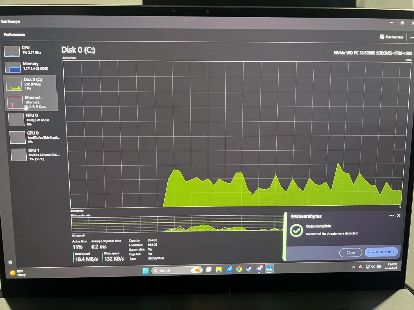Click the Type SSD (NVMe) value
This screenshot has width=414, height=310.
pyautogui.click(x=156, y=258)
